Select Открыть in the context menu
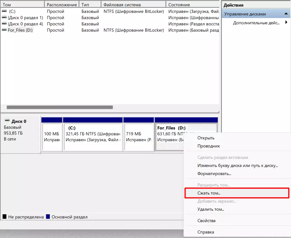291x238 pixels. (206, 138)
